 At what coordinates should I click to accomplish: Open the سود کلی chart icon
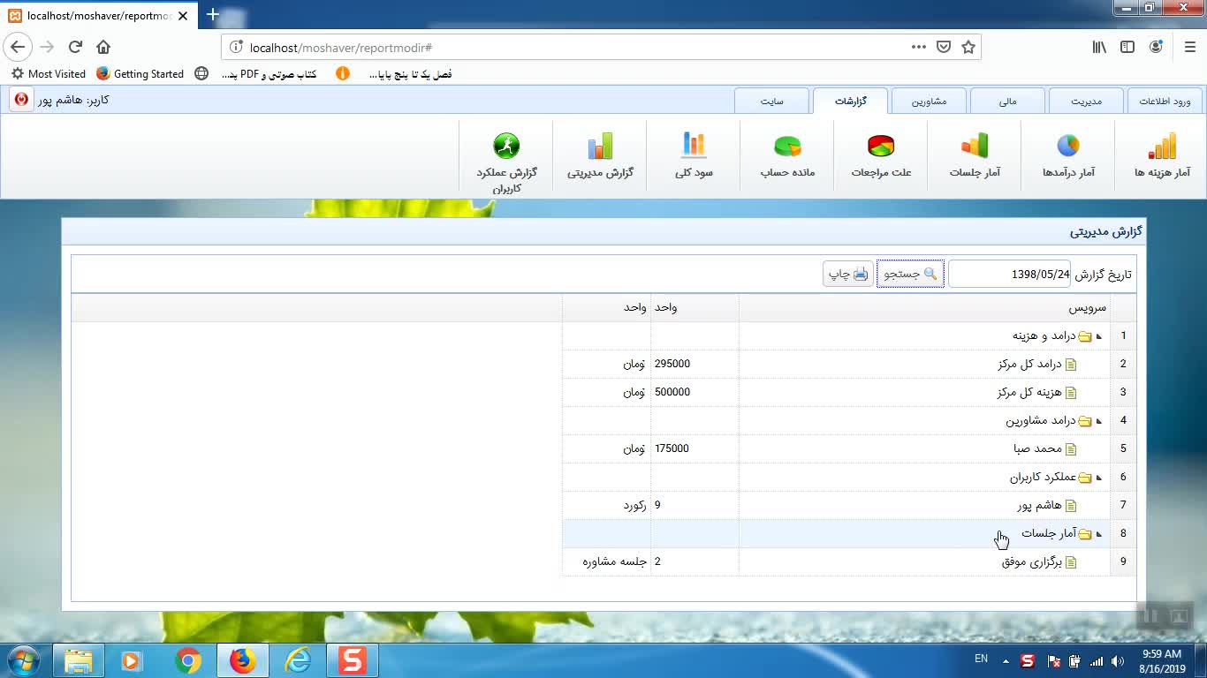694,147
